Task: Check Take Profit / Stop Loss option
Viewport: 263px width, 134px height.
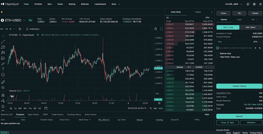Action: (217, 57)
